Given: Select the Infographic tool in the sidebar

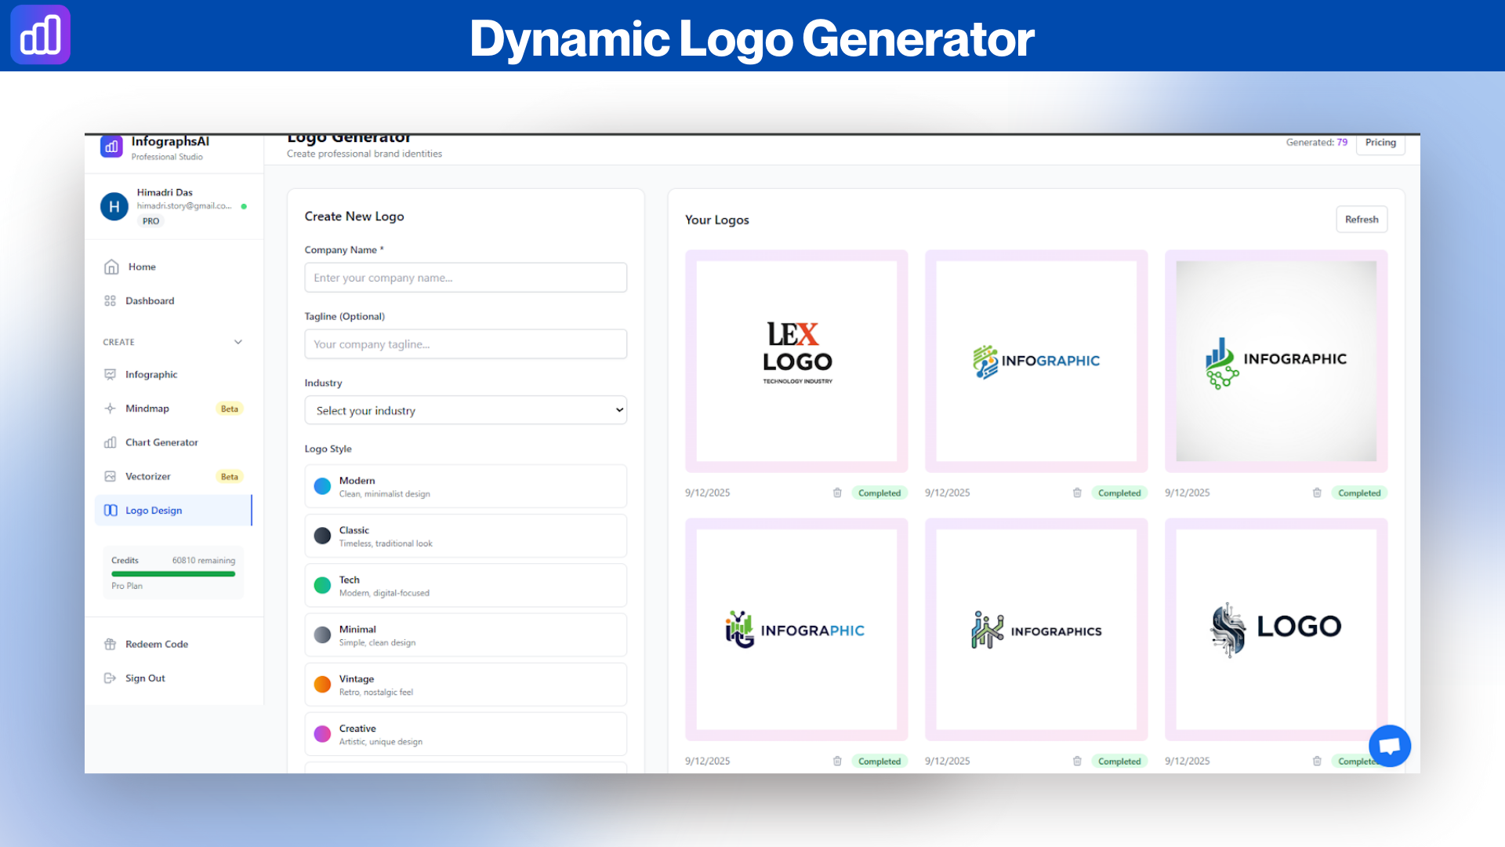Looking at the screenshot, I should coord(151,374).
